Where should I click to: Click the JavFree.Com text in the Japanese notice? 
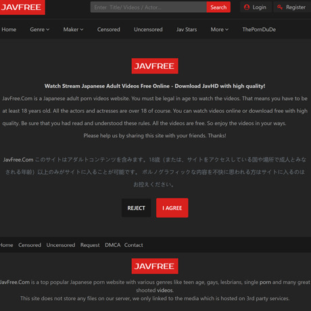click(x=18, y=160)
